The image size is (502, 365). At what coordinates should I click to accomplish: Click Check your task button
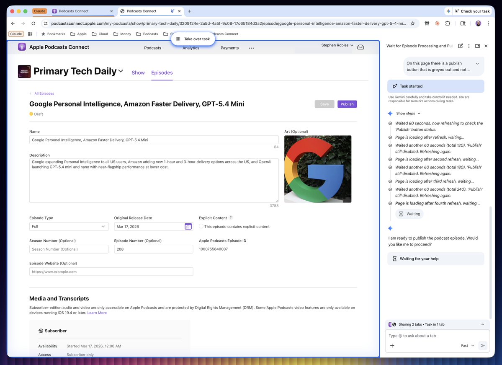472,11
